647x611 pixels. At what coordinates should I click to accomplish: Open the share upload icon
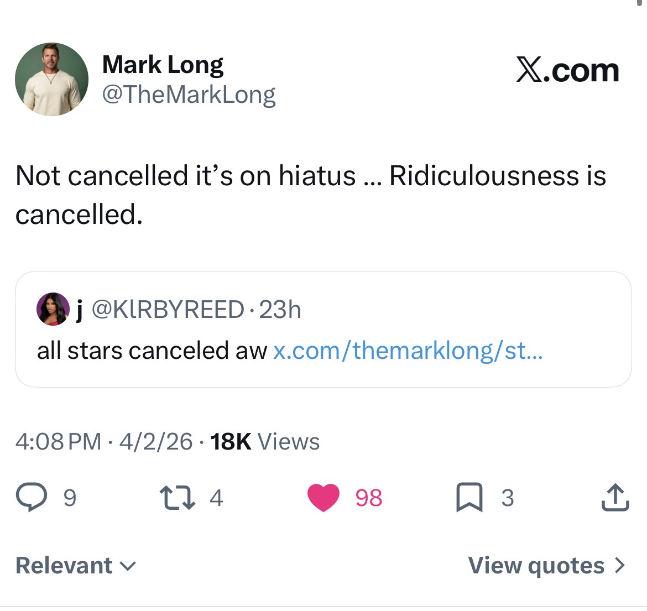(x=614, y=497)
